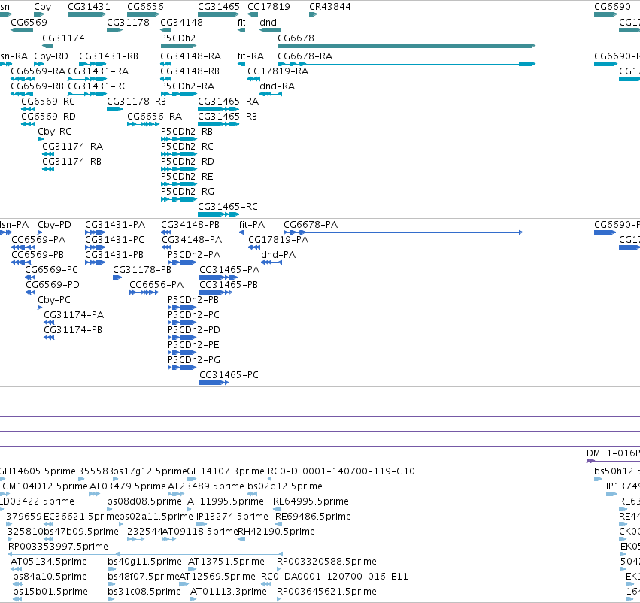The image size is (640, 603).
Task: Select transcript CG34148-RA
Action: [x=190, y=56]
